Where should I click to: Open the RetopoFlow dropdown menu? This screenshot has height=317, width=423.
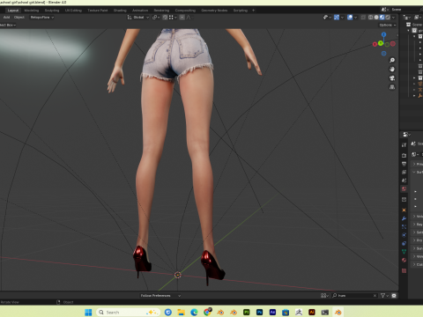(42, 18)
